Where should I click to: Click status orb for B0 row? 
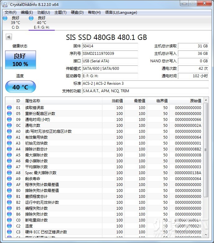9,190
